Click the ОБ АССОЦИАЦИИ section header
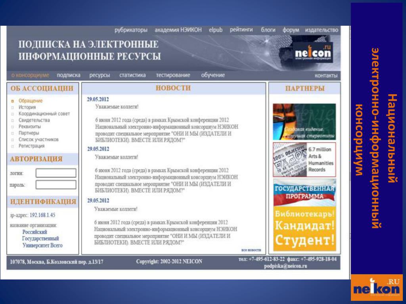Image resolution: width=406 pixels, height=304 pixels. (x=42, y=88)
